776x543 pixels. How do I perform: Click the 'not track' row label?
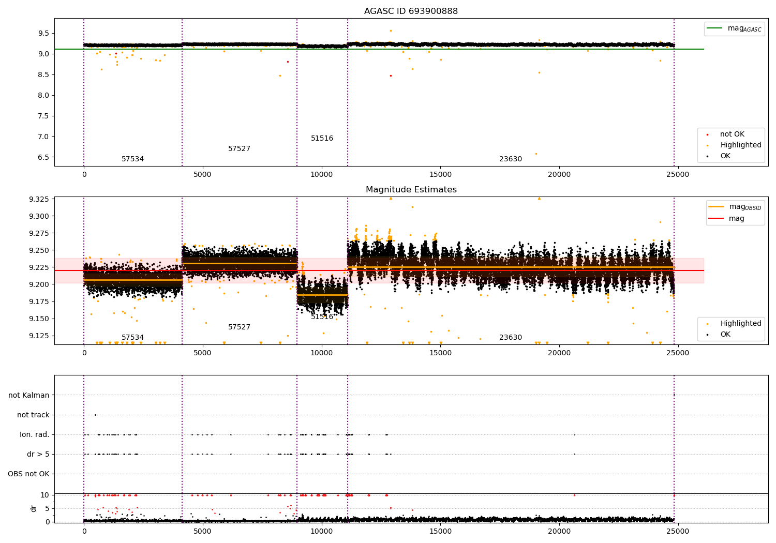33,415
